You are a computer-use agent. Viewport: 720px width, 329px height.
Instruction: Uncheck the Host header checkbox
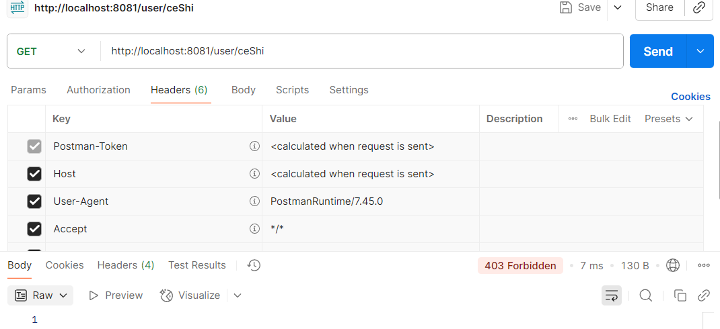tap(34, 174)
